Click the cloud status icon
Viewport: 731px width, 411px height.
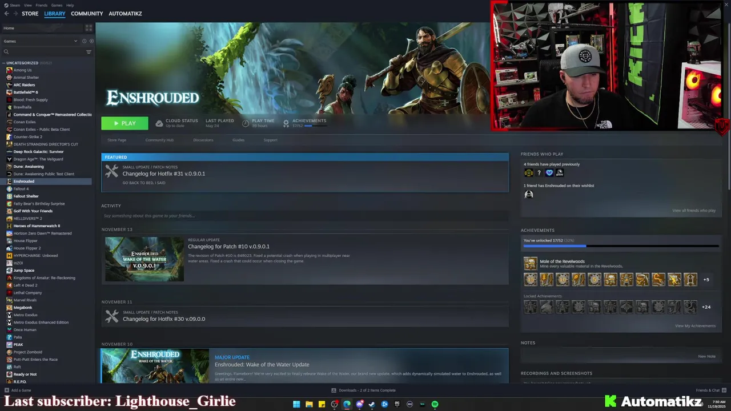(x=159, y=123)
